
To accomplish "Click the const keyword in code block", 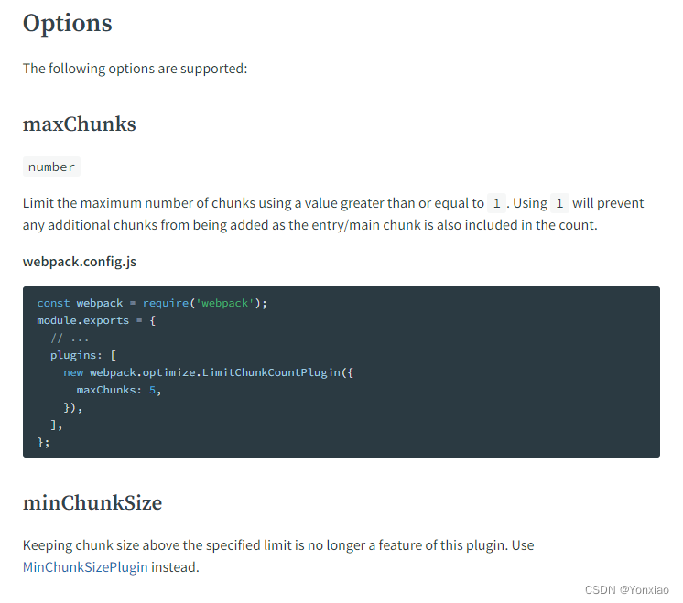I will (x=53, y=303).
